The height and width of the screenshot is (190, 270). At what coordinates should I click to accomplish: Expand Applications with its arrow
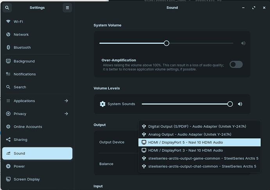click(66, 101)
